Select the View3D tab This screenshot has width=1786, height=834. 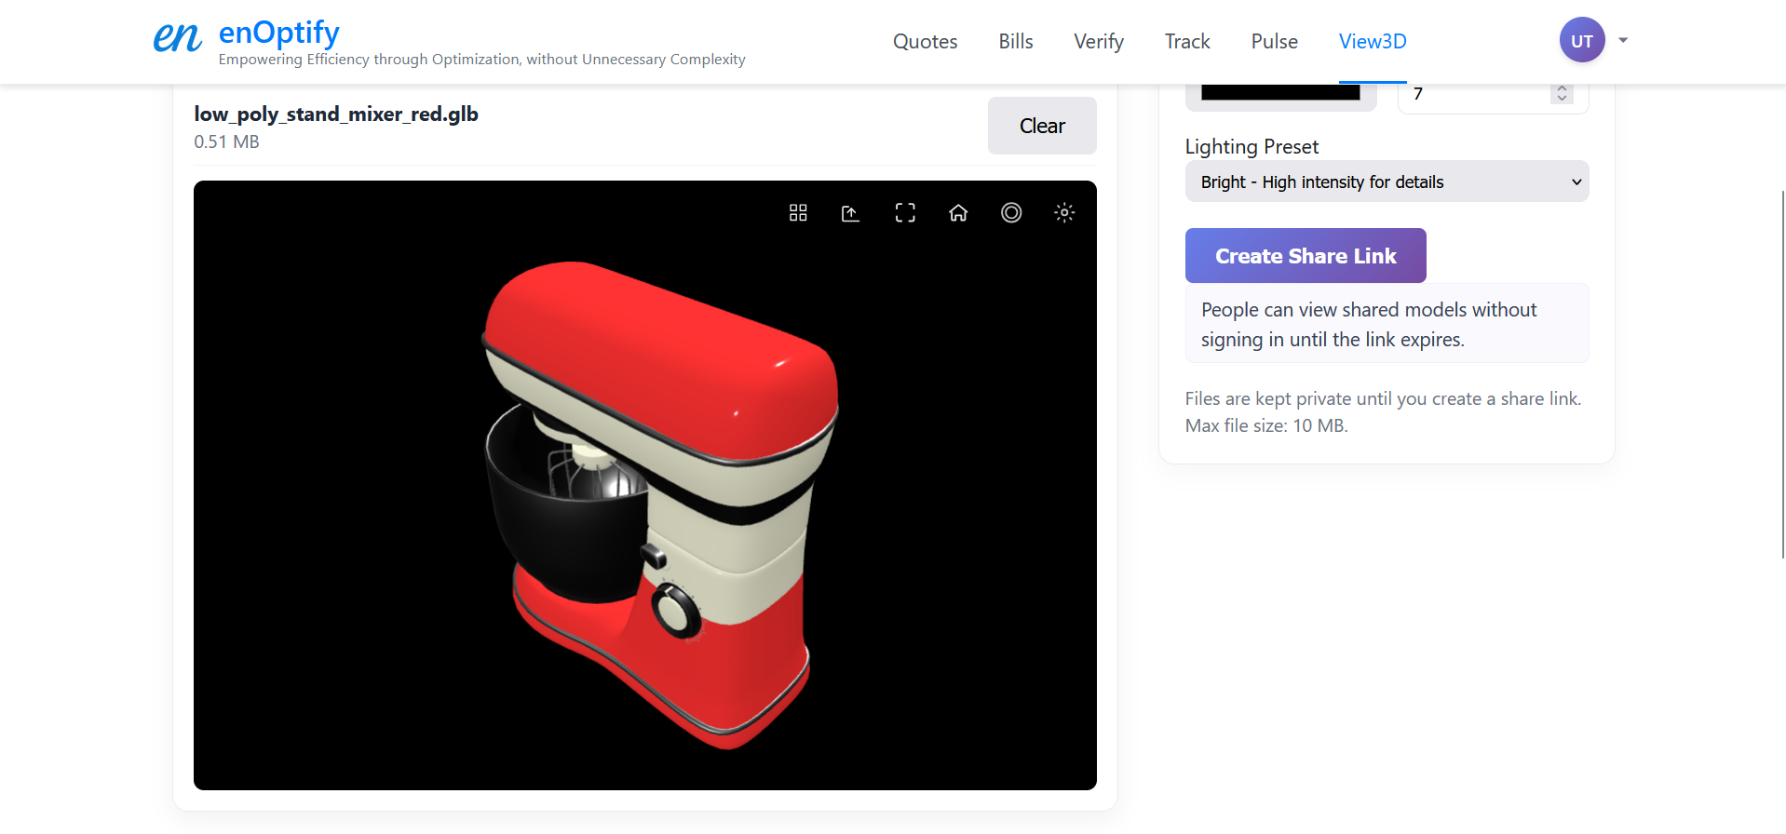1373,41
